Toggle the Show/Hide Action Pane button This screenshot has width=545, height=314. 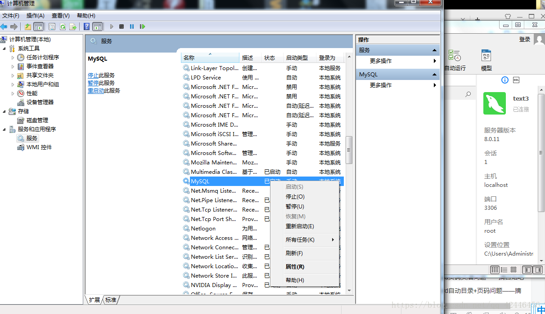pos(97,27)
